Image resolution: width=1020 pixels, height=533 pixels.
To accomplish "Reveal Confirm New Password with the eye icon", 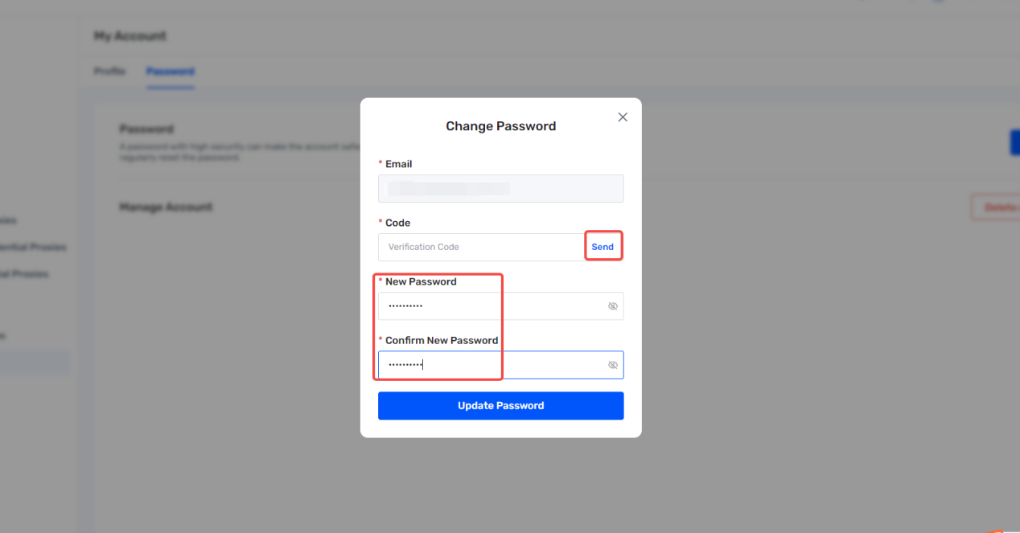I will coord(613,365).
